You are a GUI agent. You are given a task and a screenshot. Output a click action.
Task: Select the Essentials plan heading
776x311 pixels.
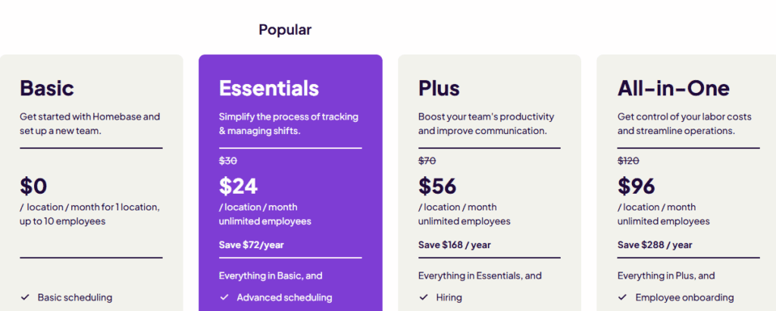(x=269, y=88)
